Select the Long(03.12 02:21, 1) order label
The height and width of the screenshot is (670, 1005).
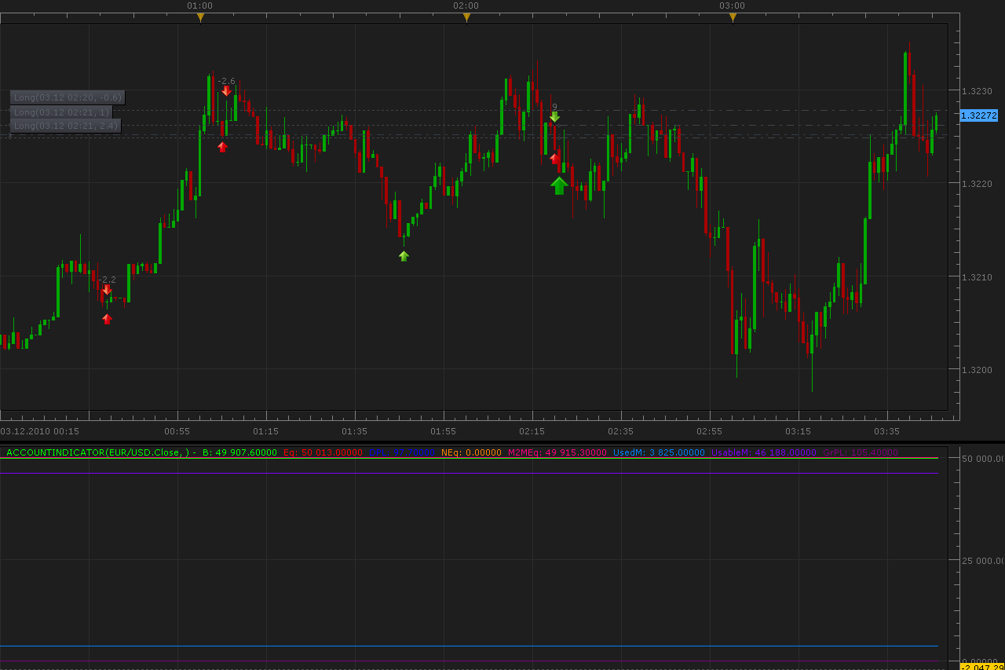click(61, 112)
